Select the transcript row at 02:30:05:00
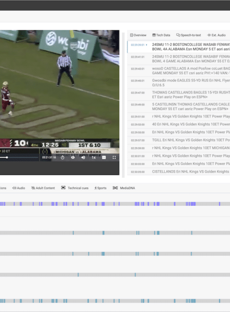 (179, 171)
